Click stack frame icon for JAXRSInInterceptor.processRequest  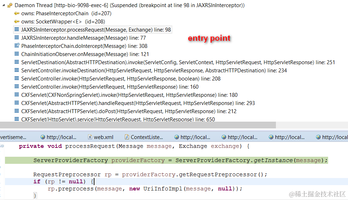point(17,29)
